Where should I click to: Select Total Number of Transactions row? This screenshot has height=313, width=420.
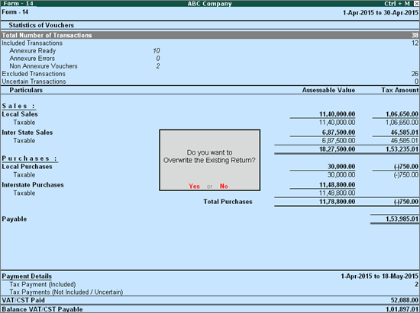click(210, 35)
